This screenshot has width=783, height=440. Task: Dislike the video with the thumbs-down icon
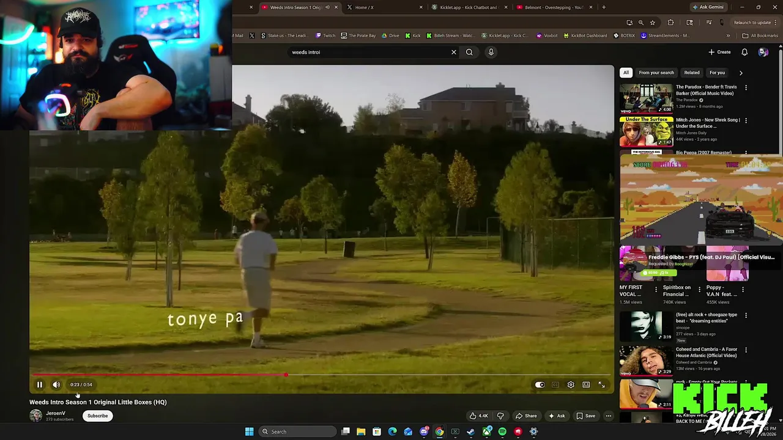click(x=500, y=416)
